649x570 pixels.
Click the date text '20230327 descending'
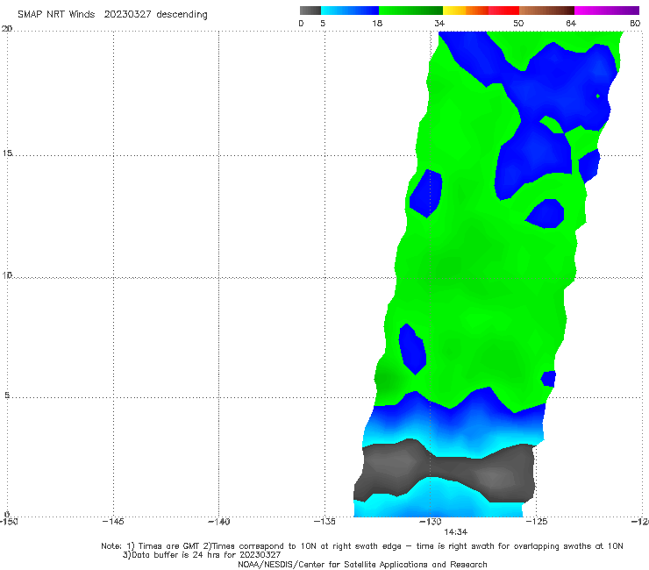click(155, 15)
